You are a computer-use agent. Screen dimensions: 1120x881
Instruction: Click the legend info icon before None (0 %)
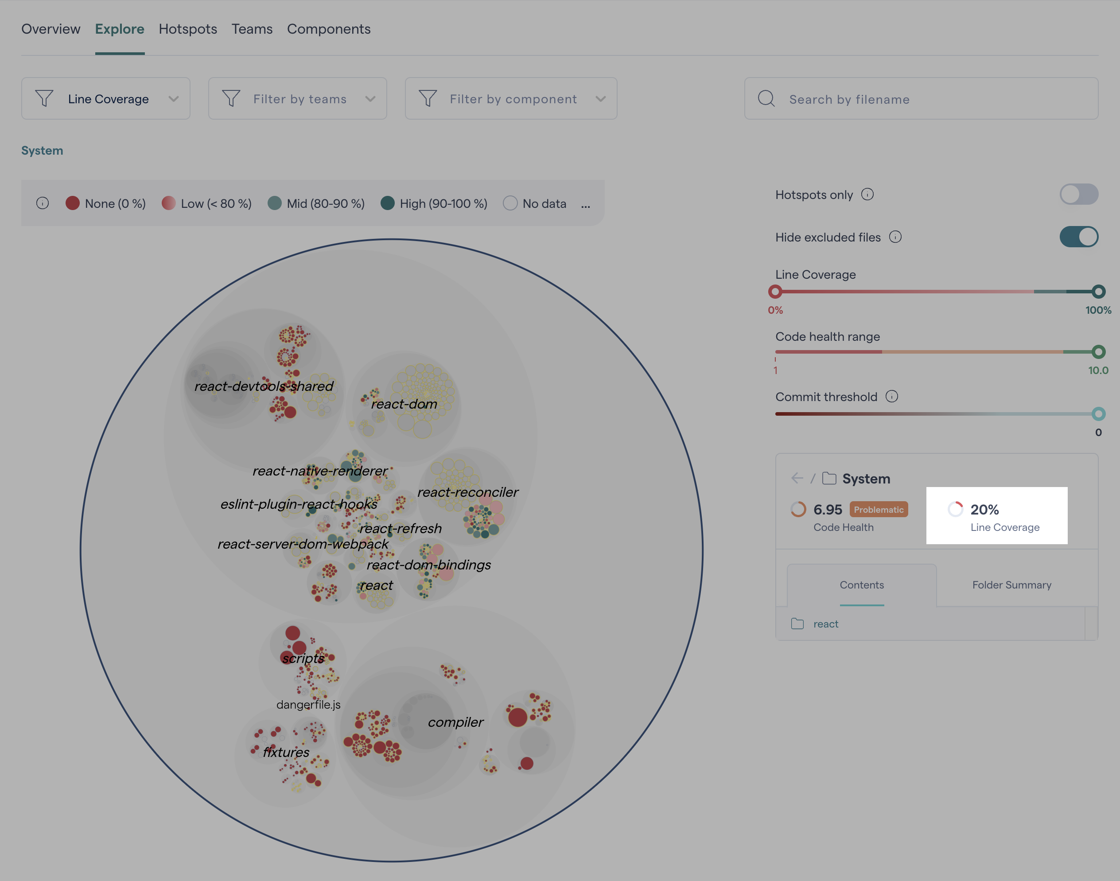[x=42, y=203]
